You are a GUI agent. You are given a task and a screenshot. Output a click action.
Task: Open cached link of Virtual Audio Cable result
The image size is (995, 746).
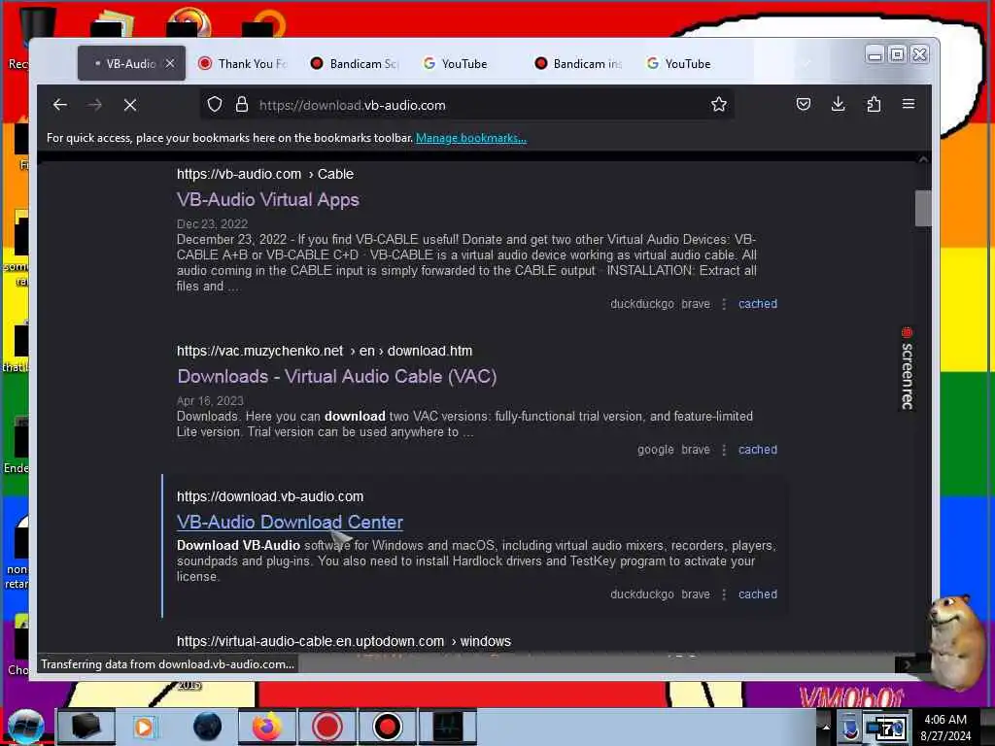pos(758,450)
